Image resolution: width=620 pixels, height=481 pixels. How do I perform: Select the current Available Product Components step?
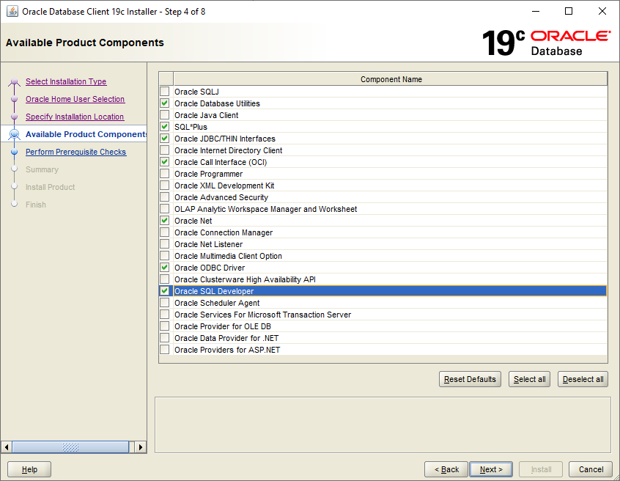click(x=86, y=134)
